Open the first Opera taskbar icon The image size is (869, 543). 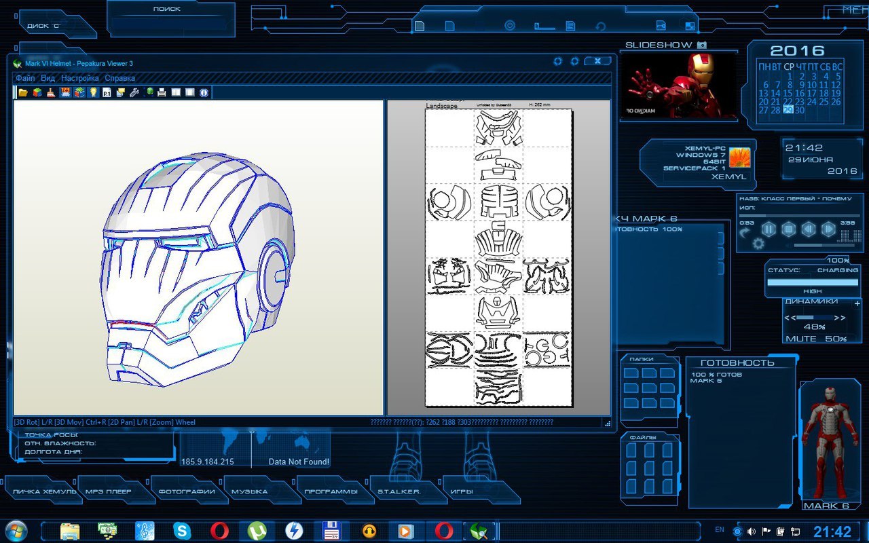coord(219,531)
